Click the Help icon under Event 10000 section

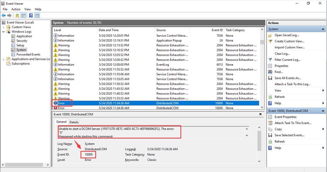coord(270,148)
